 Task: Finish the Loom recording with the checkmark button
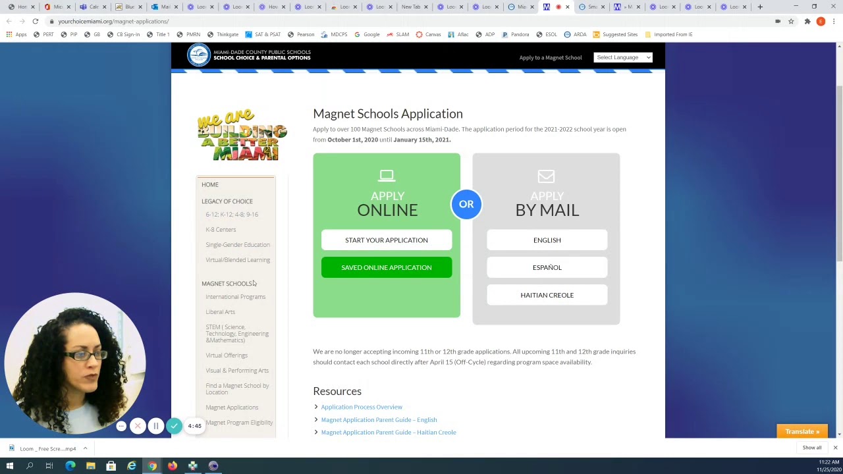[174, 426]
